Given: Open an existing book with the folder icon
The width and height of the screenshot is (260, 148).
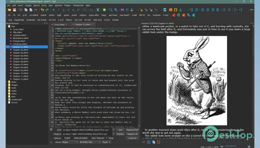Looking at the screenshot, I should click(9, 10).
